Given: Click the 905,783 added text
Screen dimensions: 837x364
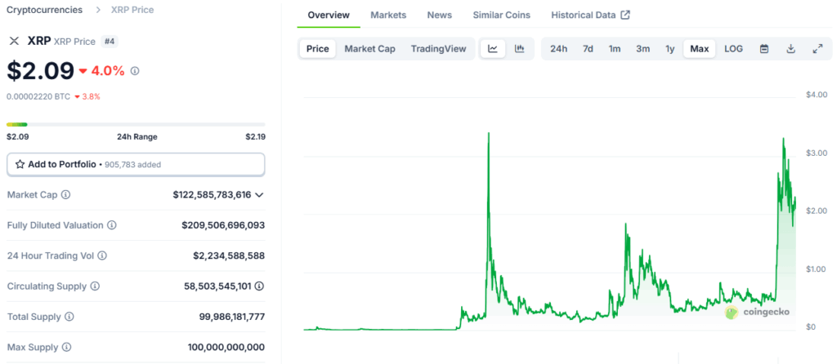Looking at the screenshot, I should 133,165.
